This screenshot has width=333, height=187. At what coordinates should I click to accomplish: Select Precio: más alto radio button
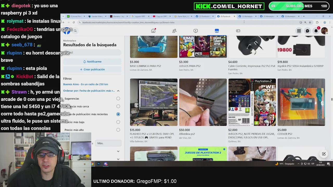point(118,130)
